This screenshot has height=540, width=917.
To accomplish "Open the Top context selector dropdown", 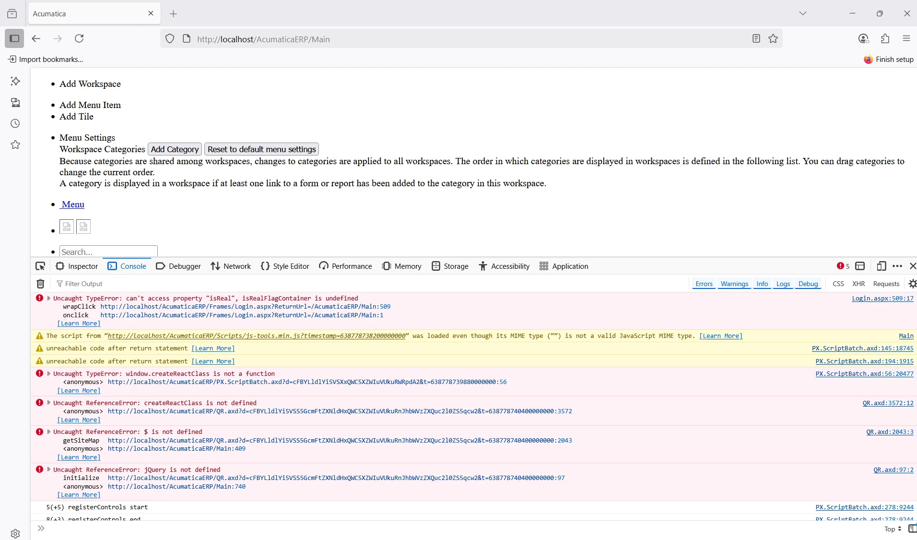I will (893, 529).
